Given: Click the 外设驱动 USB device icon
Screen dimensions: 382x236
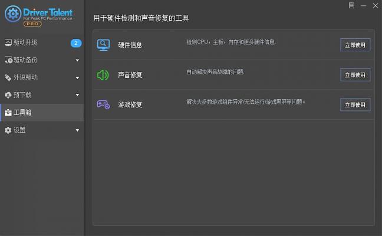Looking at the screenshot, I should pyautogui.click(x=8, y=77).
